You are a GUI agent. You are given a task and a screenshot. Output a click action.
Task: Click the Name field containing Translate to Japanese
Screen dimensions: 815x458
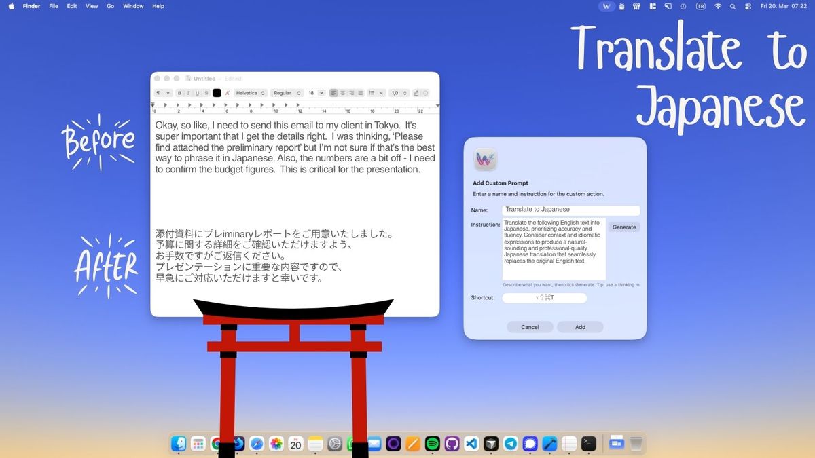click(x=570, y=210)
